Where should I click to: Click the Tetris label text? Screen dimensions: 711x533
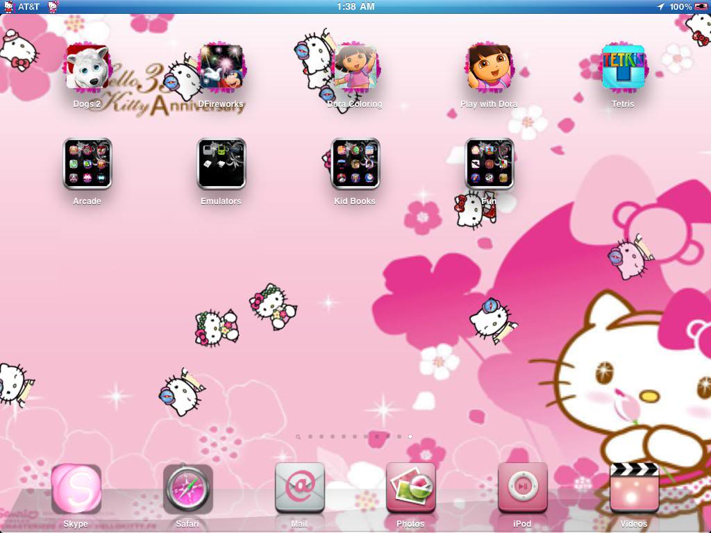(623, 104)
